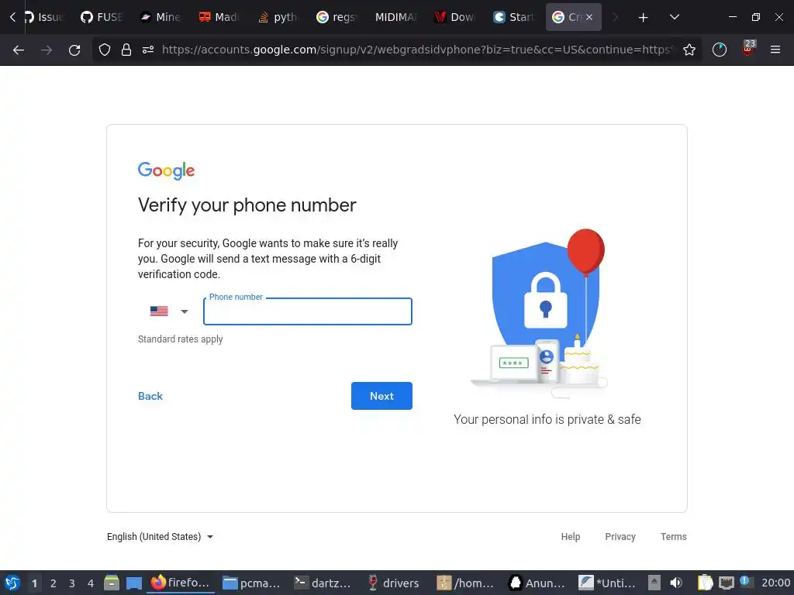Viewport: 794px width, 595px height.
Task: Switch to the pcma file manager window
Action: click(x=251, y=583)
